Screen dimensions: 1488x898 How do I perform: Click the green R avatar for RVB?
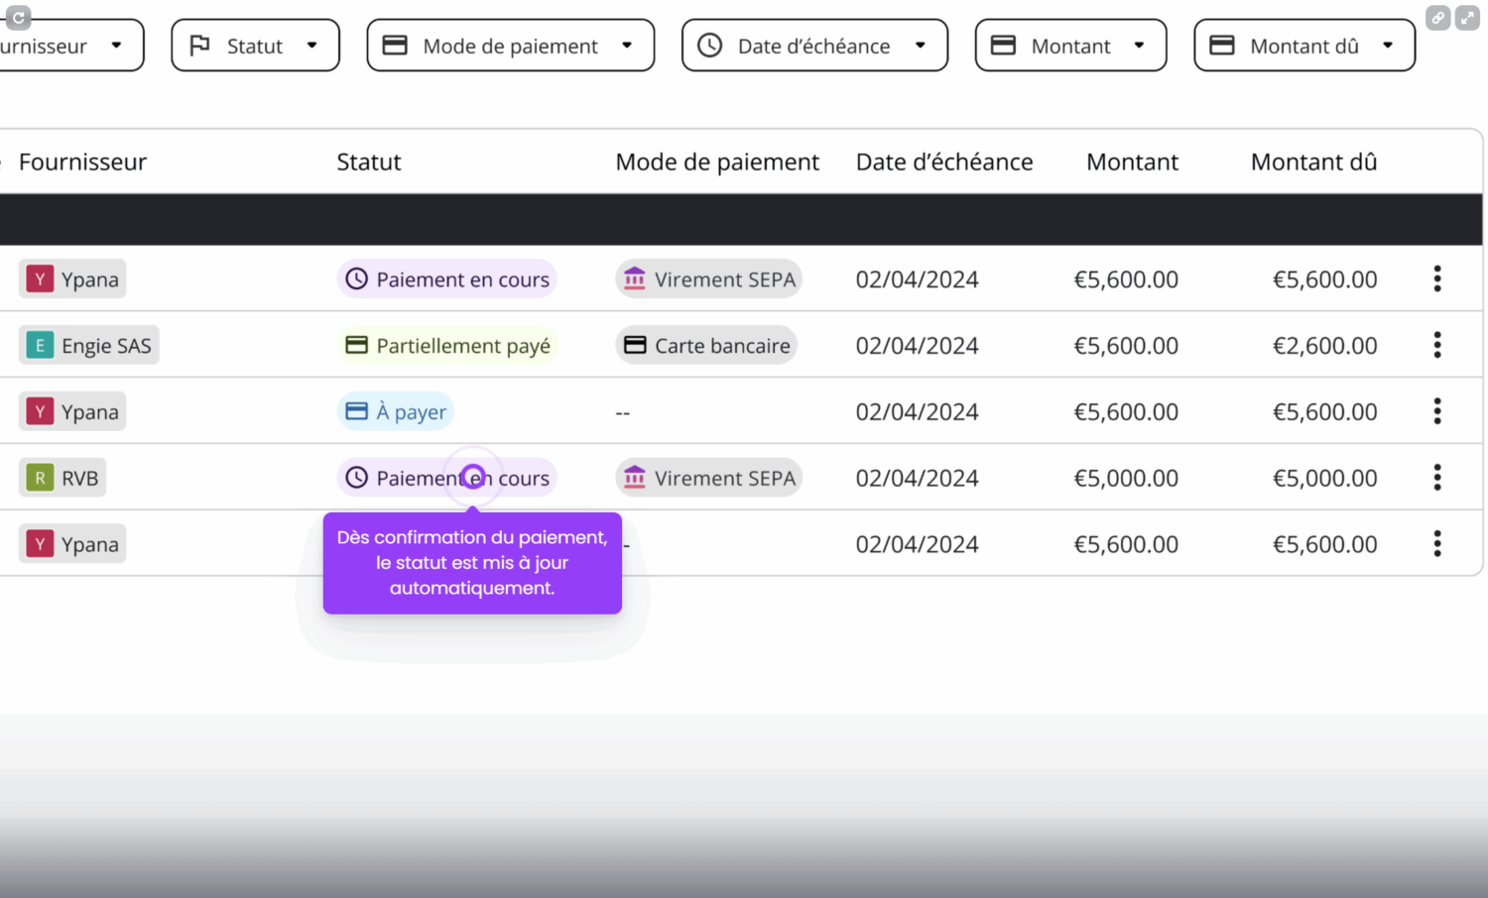tap(40, 478)
